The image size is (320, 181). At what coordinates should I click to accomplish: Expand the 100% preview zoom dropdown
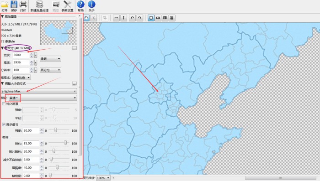pos(103,178)
